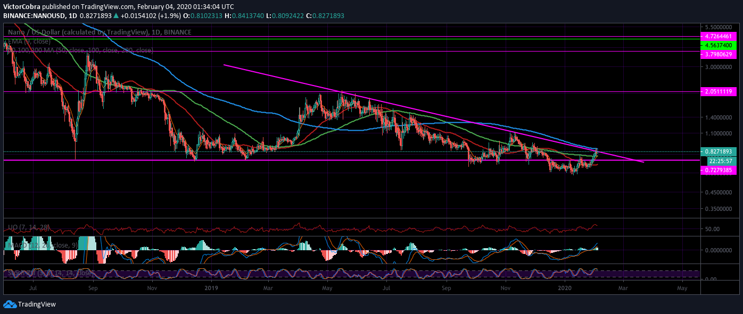Click the green up-triangle price change indicator

tap(116, 16)
